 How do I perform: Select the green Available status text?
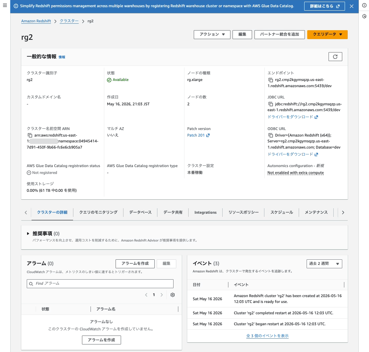coord(120,80)
